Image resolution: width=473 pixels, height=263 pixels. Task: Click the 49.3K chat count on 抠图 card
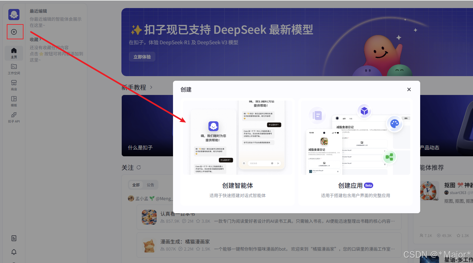click(444, 235)
